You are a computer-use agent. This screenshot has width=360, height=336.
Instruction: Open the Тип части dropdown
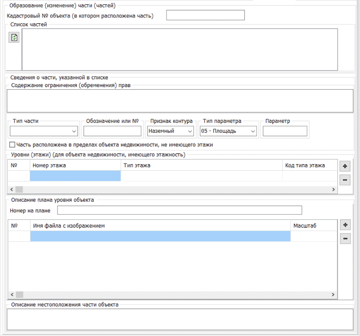click(x=44, y=131)
